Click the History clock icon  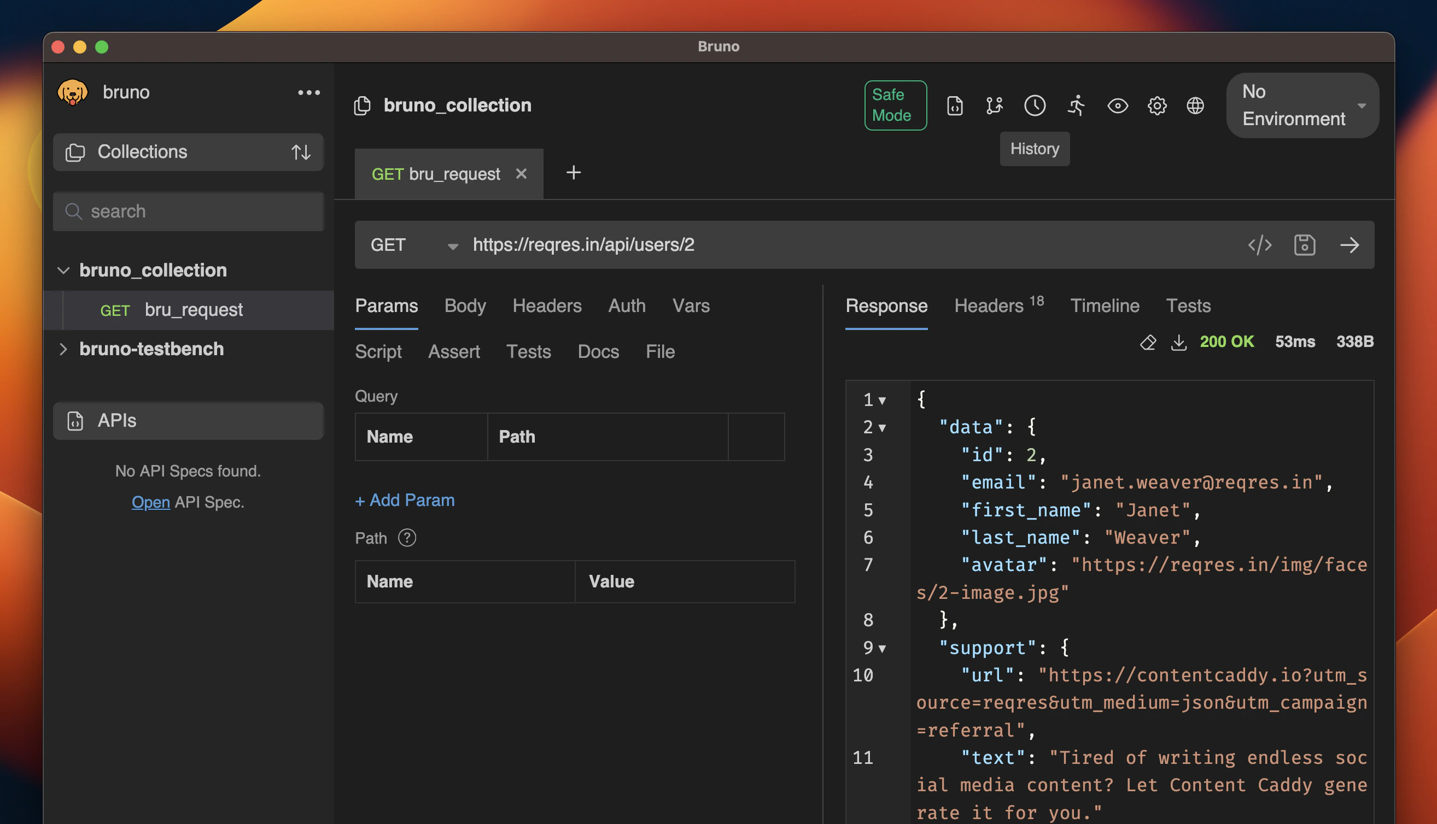pyautogui.click(x=1035, y=106)
